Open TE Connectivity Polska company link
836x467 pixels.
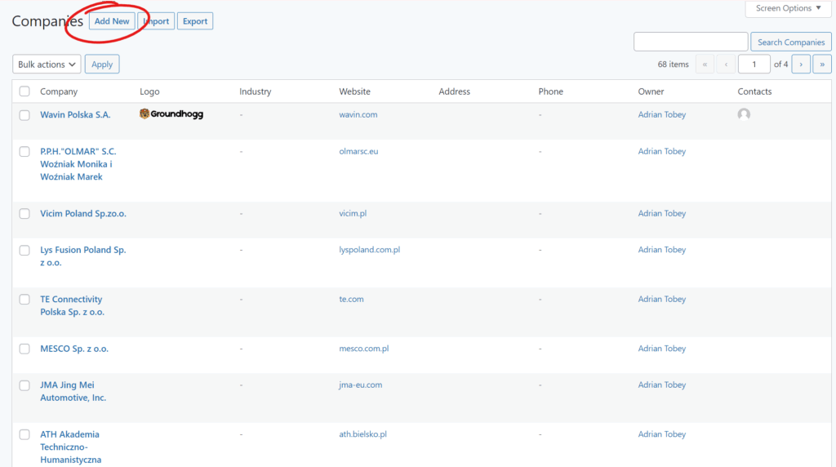click(72, 305)
